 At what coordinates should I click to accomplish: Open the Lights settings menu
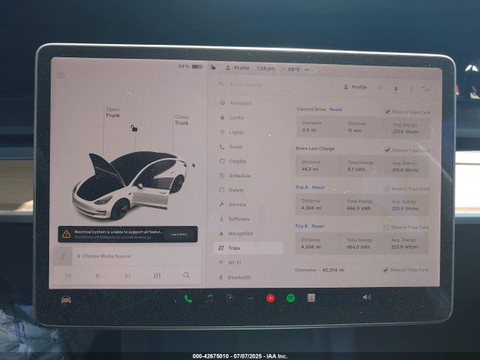(x=232, y=132)
